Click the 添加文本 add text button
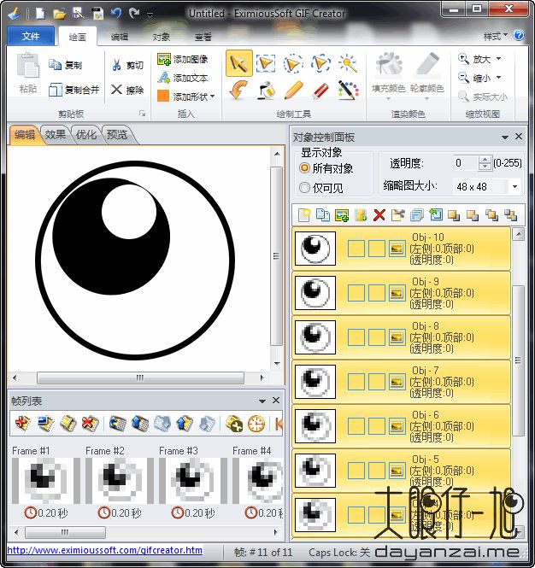 (183, 78)
